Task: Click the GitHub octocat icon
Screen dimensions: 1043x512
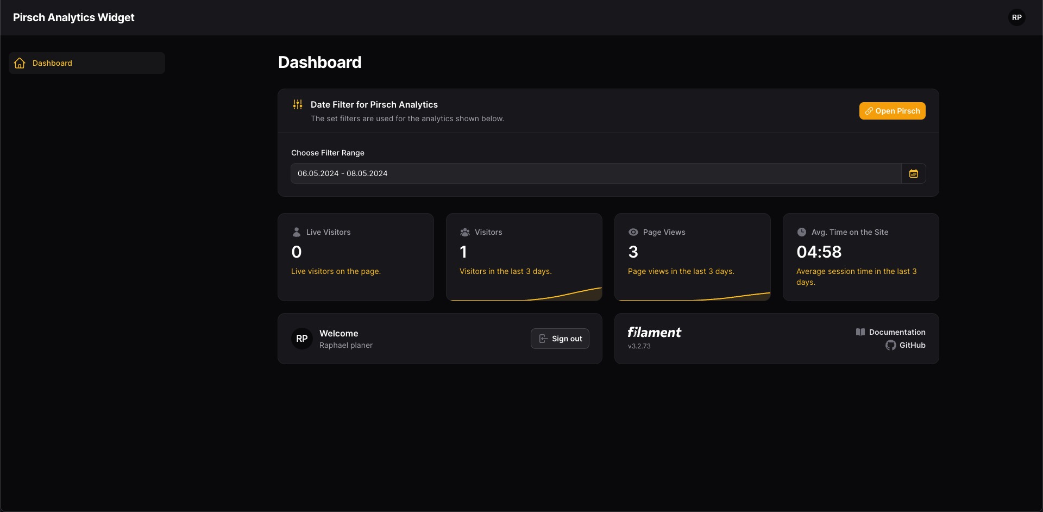Action: (891, 345)
